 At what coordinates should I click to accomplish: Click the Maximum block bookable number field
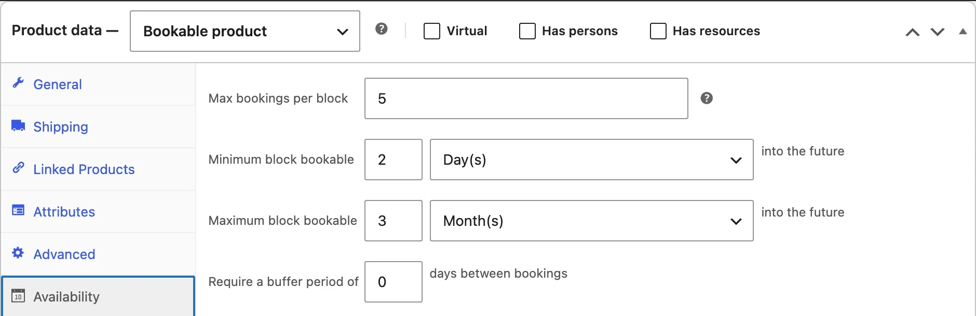click(394, 221)
